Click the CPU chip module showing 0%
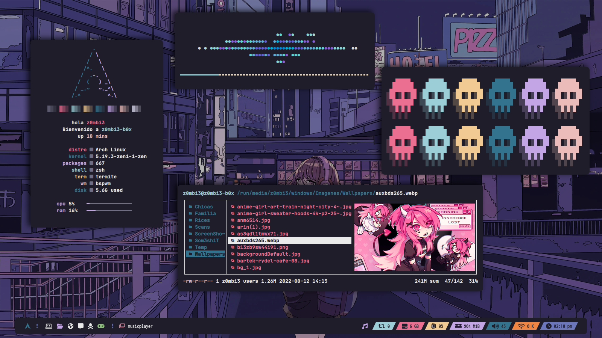The height and width of the screenshot is (338, 602). 437,326
